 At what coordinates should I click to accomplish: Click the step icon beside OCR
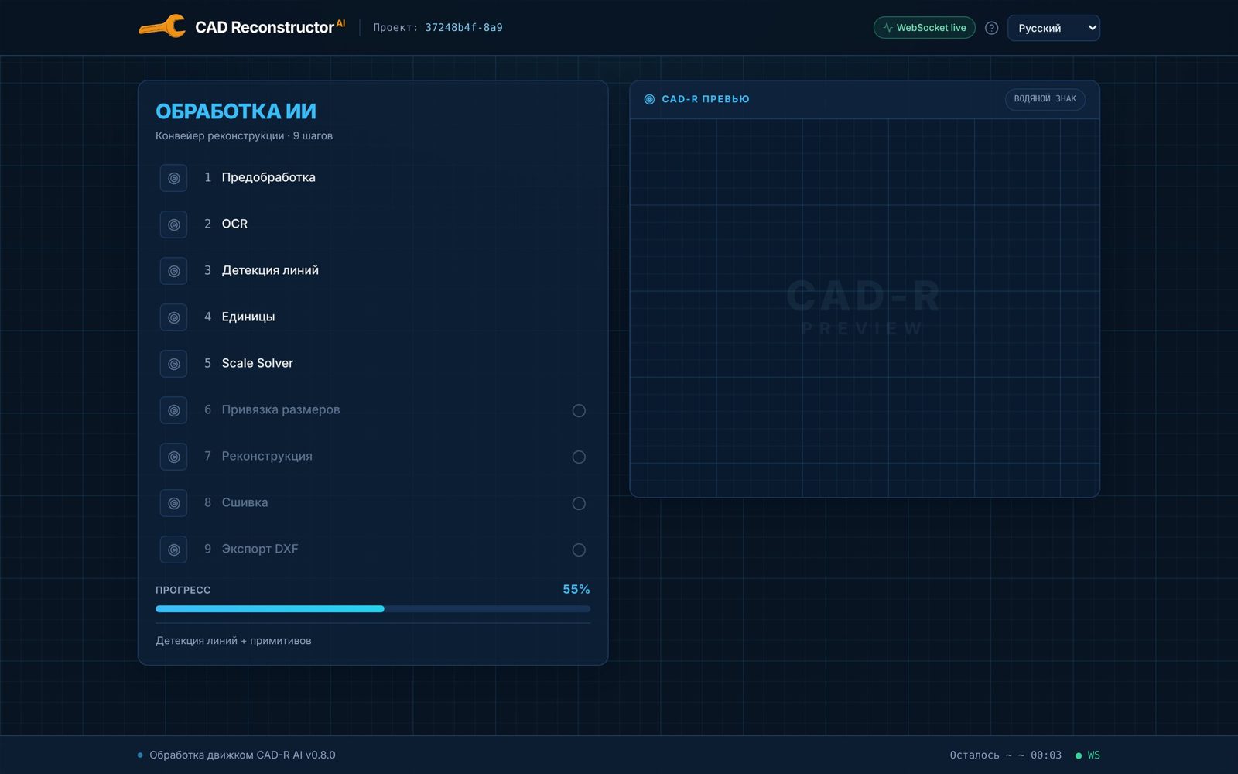173,224
